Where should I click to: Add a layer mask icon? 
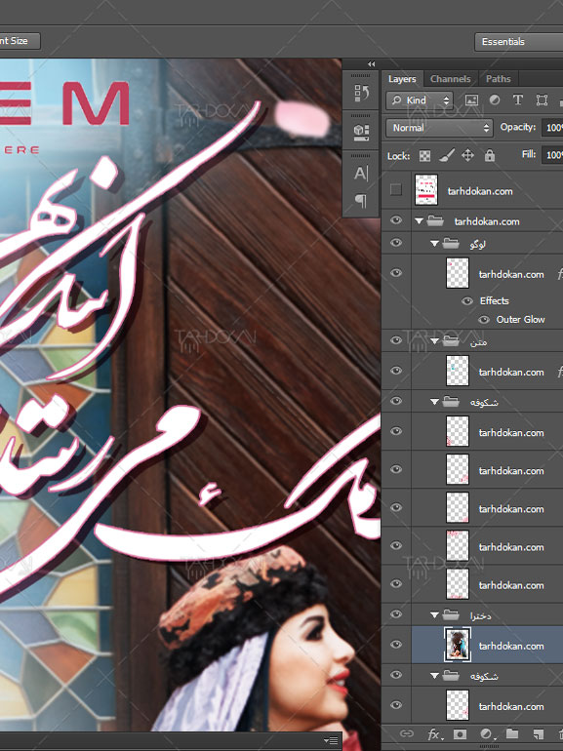tap(460, 733)
